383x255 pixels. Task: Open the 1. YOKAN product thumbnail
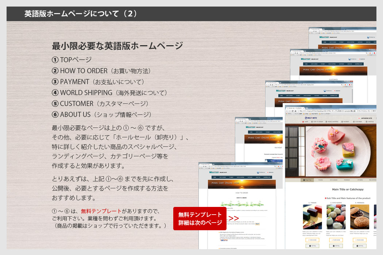tap(312, 217)
